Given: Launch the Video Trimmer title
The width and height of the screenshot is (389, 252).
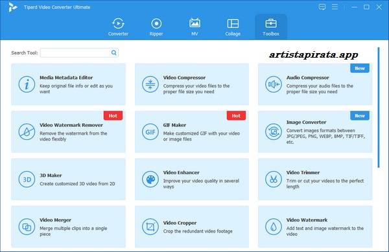Looking at the screenshot, I should pyautogui.click(x=303, y=172).
